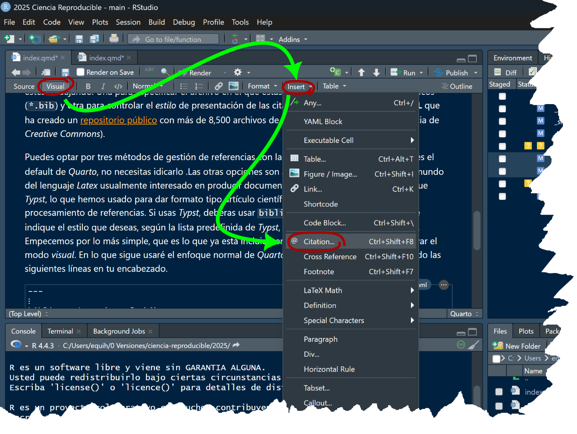Enable Render on Save checkbox
This screenshot has height=434, width=577.
tap(81, 72)
